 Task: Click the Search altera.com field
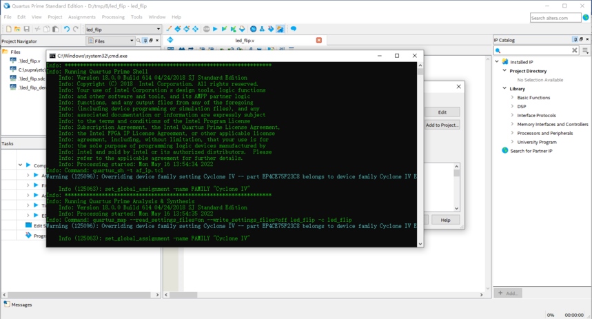[x=555, y=18]
